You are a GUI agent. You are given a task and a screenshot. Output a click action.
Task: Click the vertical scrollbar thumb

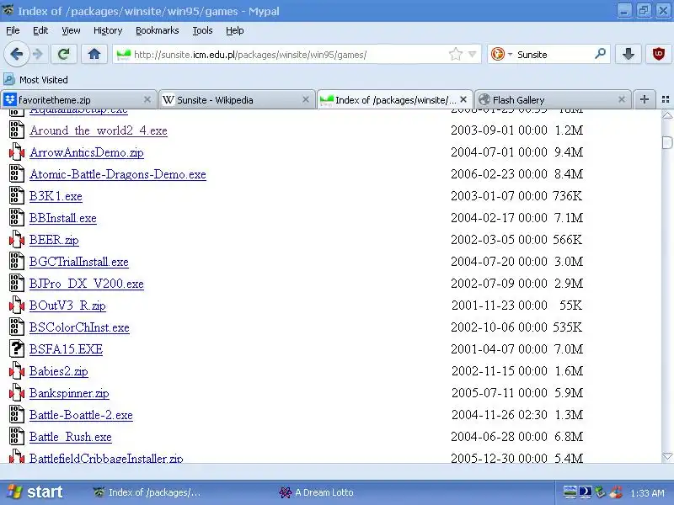pyautogui.click(x=667, y=142)
